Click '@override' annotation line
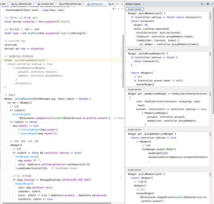The image size is (214, 204). (x=10, y=45)
